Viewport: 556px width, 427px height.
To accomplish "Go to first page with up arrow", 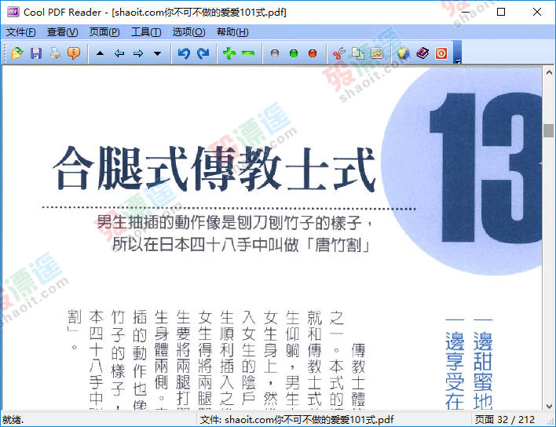I will point(101,53).
